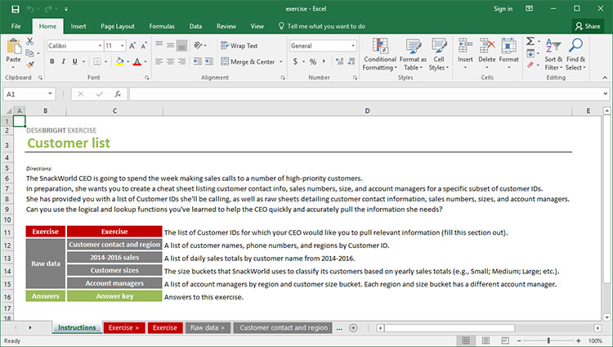Image resolution: width=613 pixels, height=347 pixels.
Task: Toggle Italic formatting
Action: 65,61
